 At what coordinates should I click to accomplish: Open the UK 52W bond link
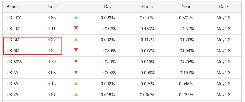[x=14, y=62]
